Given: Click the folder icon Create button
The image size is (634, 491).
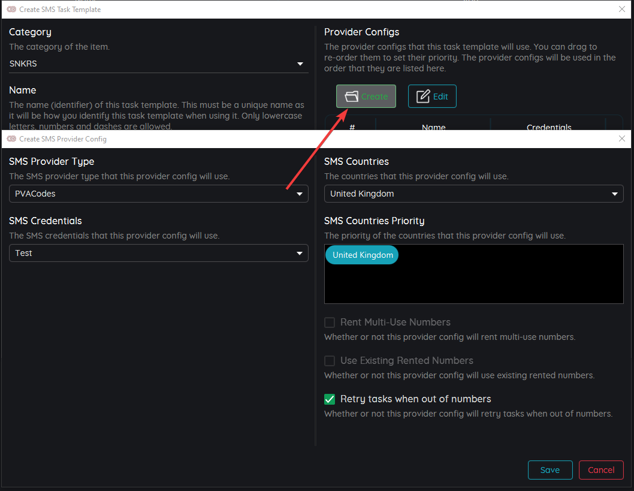Looking at the screenshot, I should point(366,96).
